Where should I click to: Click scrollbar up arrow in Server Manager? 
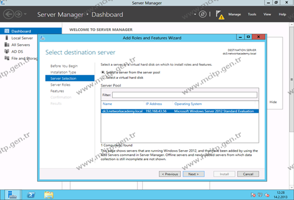click(292, 25)
